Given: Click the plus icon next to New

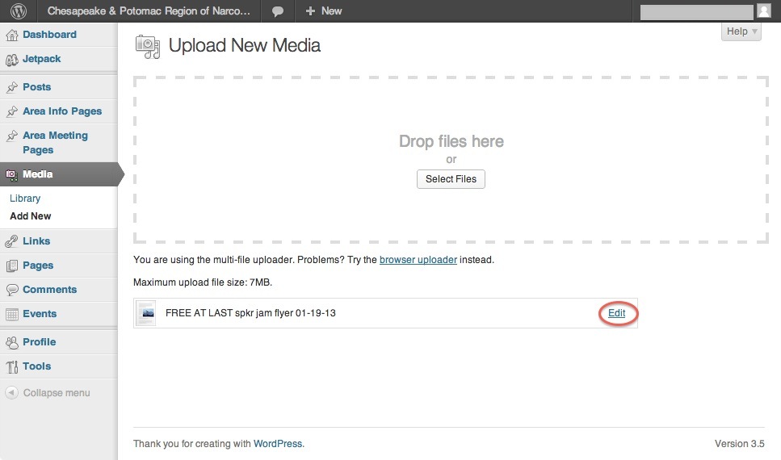Looking at the screenshot, I should coord(310,11).
